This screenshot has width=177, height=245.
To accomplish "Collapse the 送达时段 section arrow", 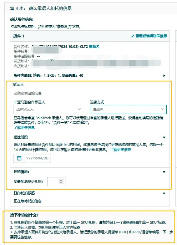I will 164,138.
